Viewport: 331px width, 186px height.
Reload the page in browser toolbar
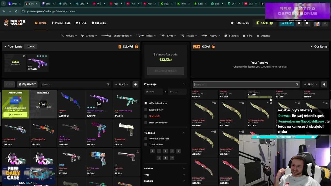[16, 11]
